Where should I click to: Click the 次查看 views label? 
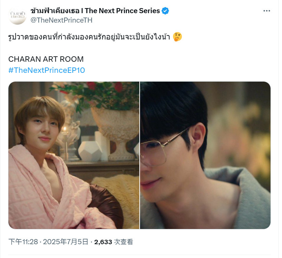pyautogui.click(x=123, y=242)
